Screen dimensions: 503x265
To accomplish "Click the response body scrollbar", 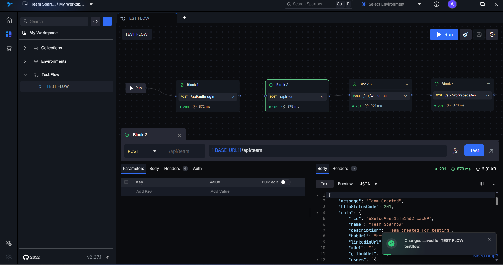I will [x=497, y=201].
